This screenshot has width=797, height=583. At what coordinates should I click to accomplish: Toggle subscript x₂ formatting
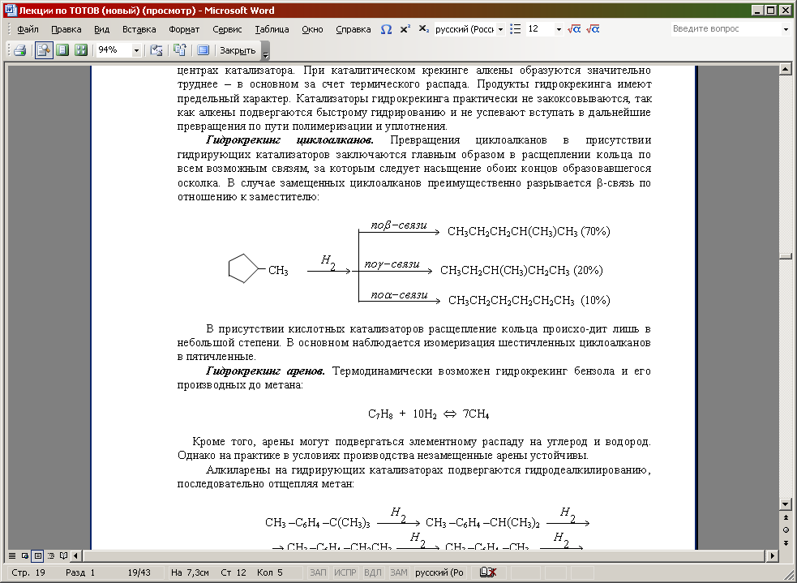(x=424, y=29)
